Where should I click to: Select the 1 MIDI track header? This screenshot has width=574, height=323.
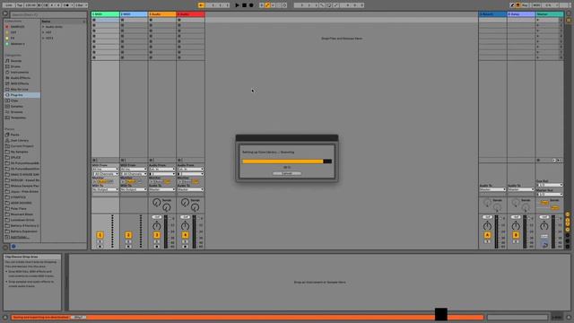tap(106, 14)
